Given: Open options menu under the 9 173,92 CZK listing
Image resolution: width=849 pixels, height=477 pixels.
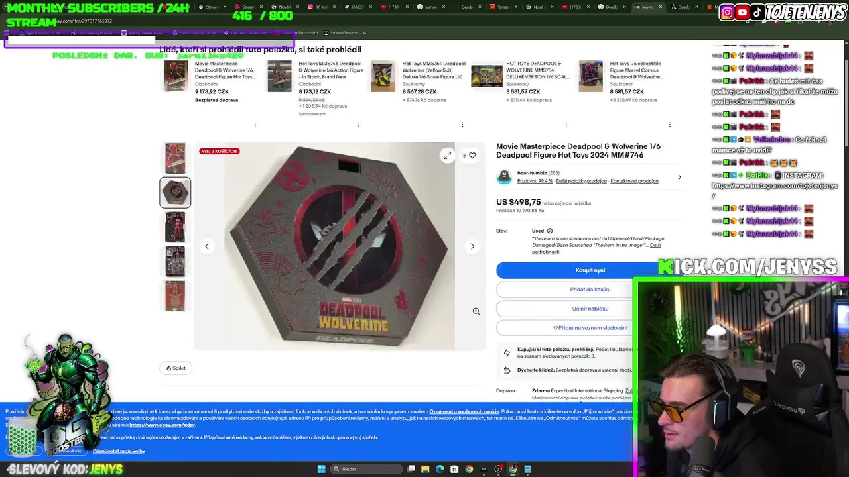Looking at the screenshot, I should (x=255, y=125).
